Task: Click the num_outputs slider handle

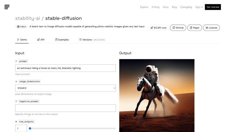Action: [x=30, y=128]
